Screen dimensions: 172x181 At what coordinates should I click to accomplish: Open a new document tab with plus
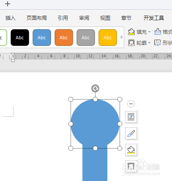[x=8, y=4]
